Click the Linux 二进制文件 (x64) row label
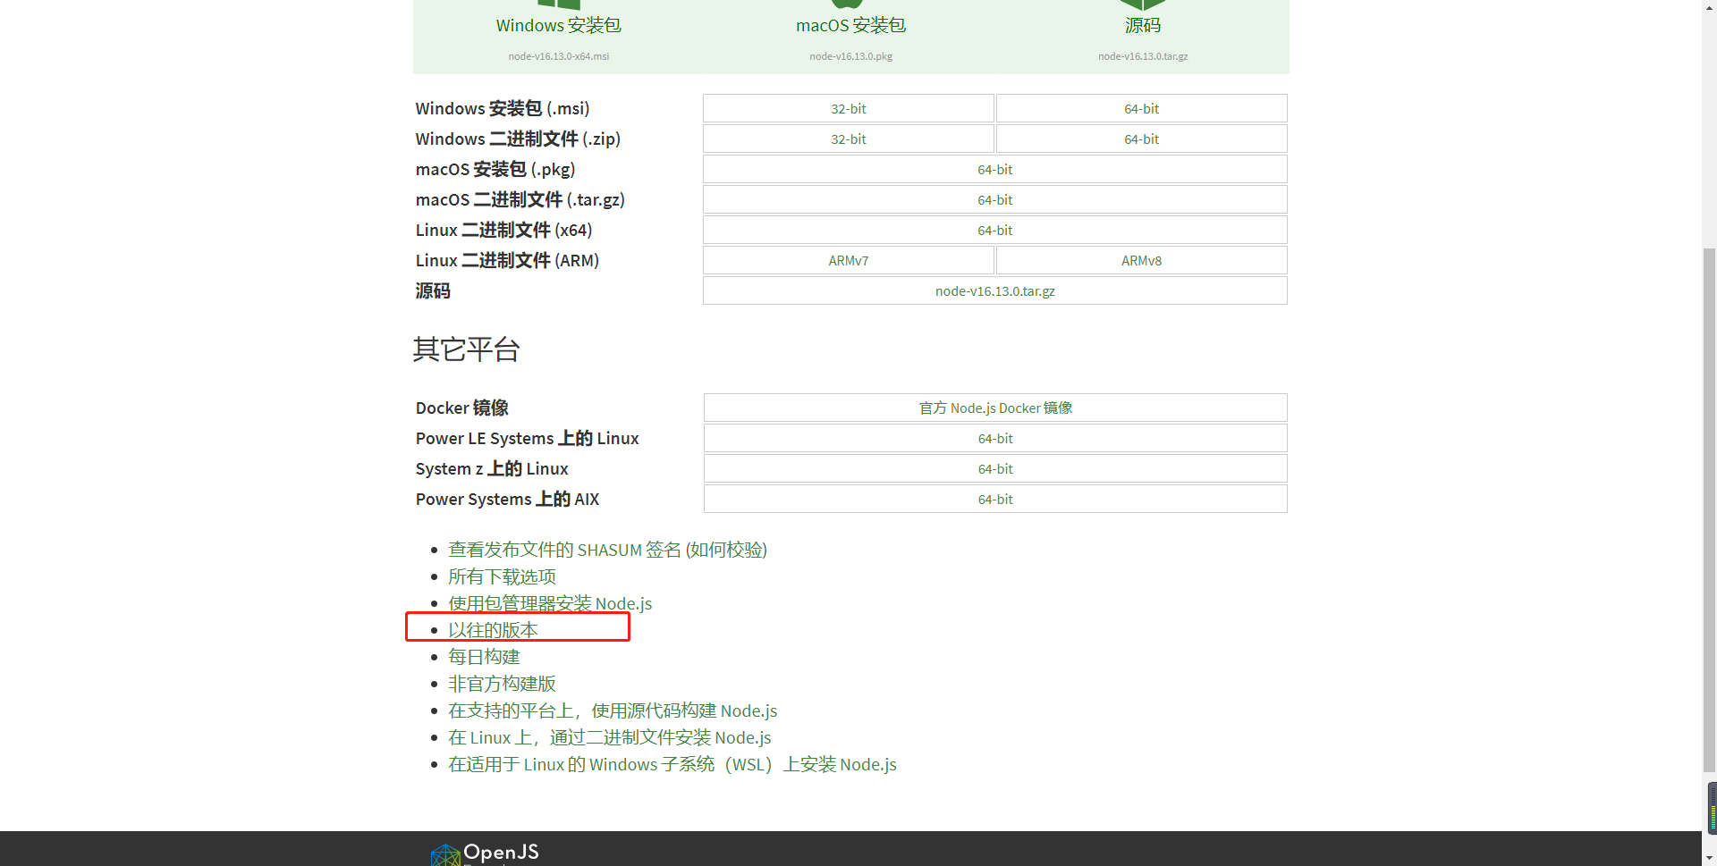 click(x=503, y=230)
